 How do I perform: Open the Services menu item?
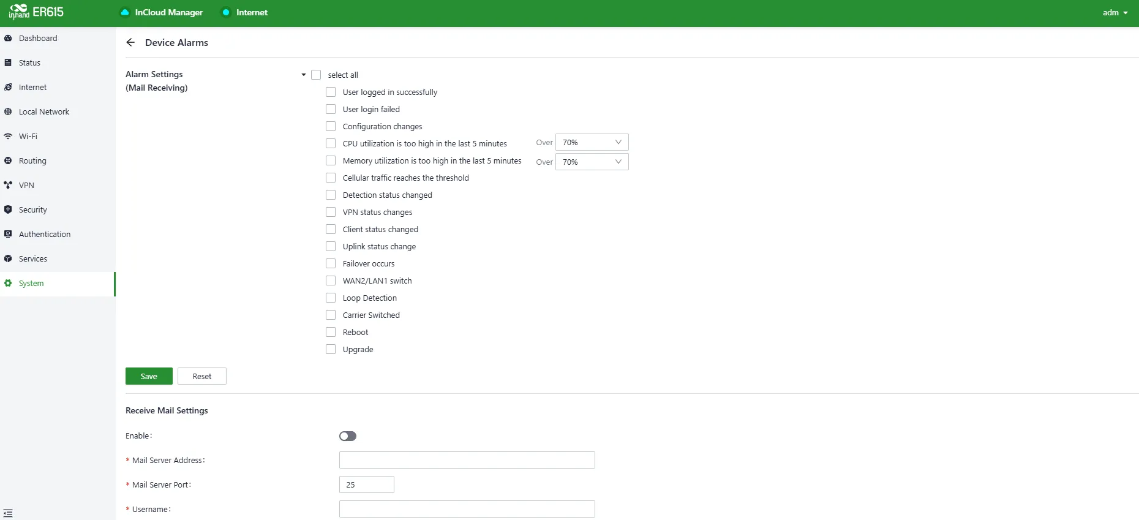click(x=58, y=258)
